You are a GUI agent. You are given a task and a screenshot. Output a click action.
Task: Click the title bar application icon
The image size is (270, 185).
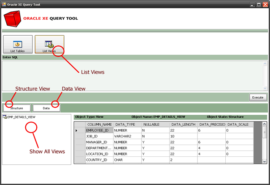point(4,4)
